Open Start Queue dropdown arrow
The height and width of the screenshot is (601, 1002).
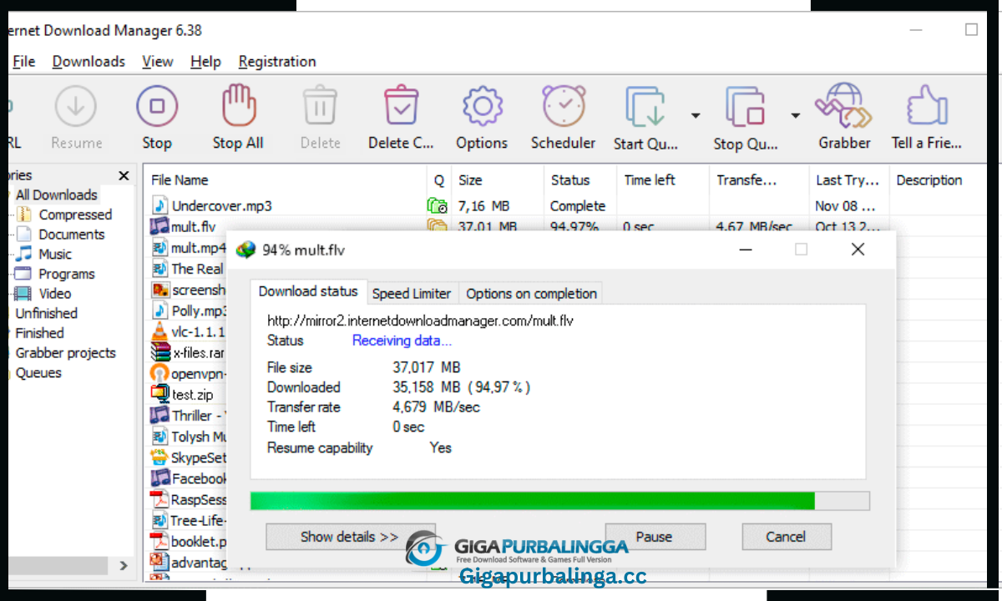pos(695,115)
